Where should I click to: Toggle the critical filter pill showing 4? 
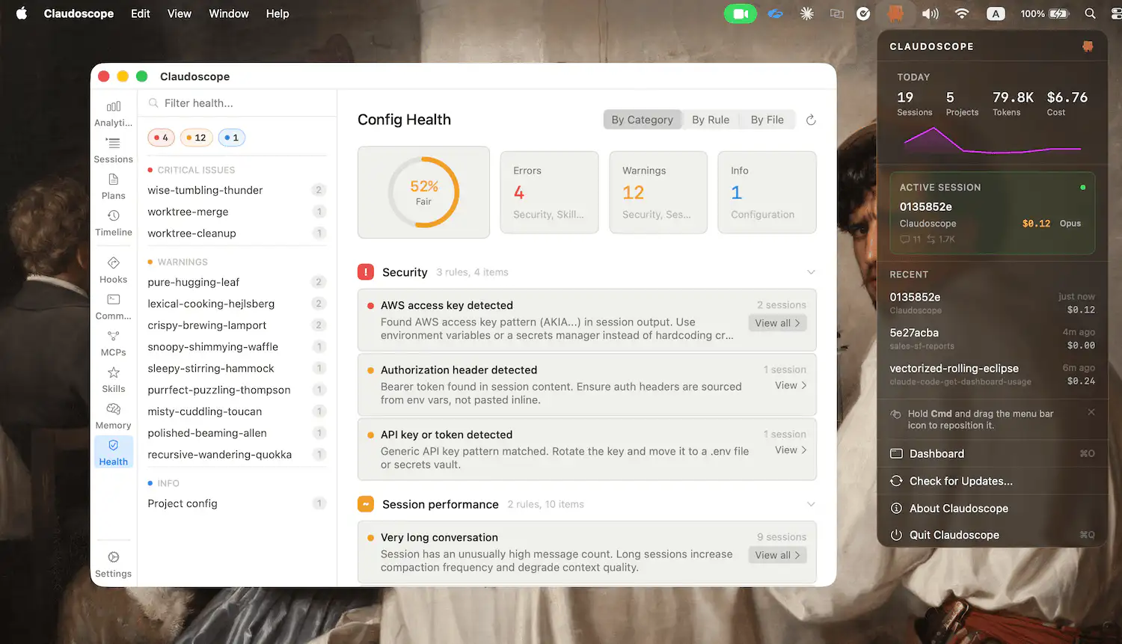tap(162, 138)
